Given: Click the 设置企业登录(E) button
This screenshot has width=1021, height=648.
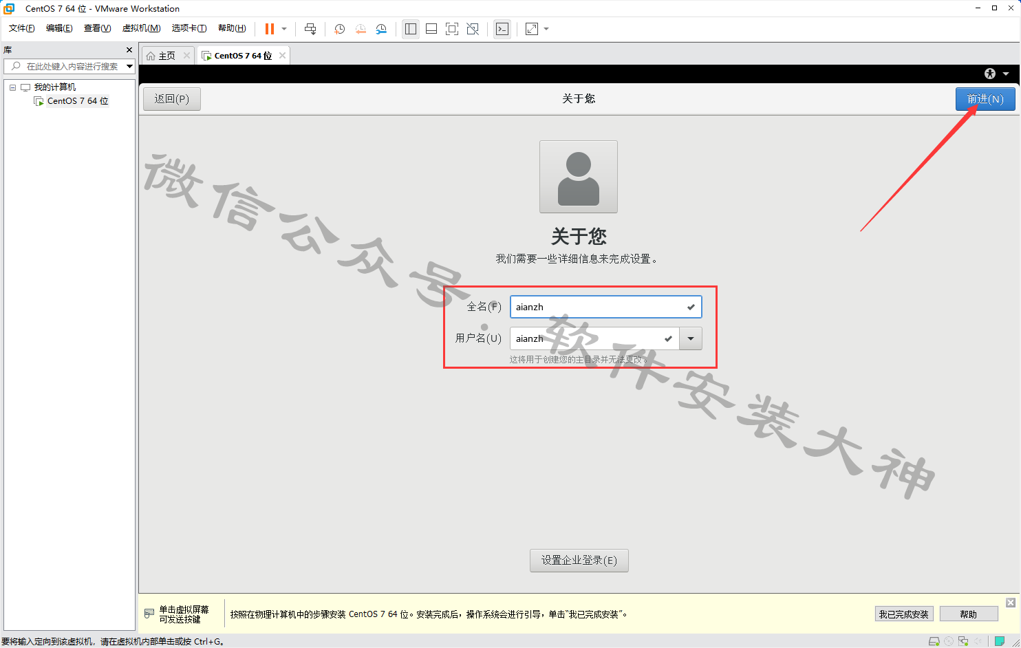Looking at the screenshot, I should (x=579, y=561).
